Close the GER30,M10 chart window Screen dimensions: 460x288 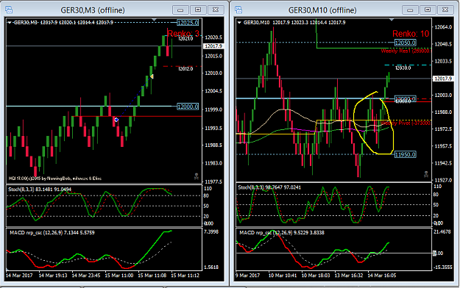(x=445, y=10)
